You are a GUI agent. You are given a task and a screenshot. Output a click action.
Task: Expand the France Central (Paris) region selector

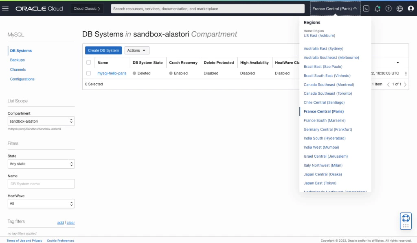(x=335, y=9)
